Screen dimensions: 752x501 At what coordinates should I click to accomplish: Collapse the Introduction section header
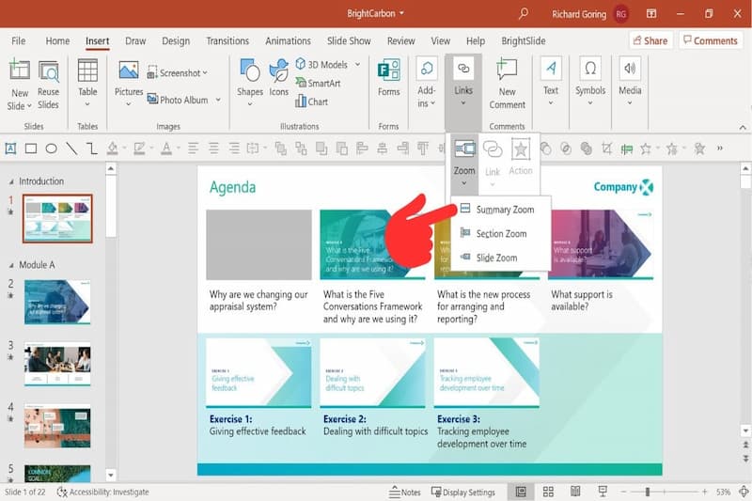pos(11,181)
